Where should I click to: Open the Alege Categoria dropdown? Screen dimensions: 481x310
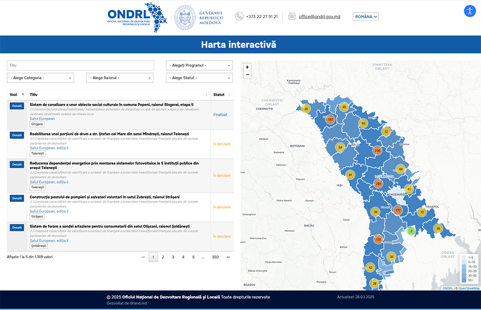(40, 78)
